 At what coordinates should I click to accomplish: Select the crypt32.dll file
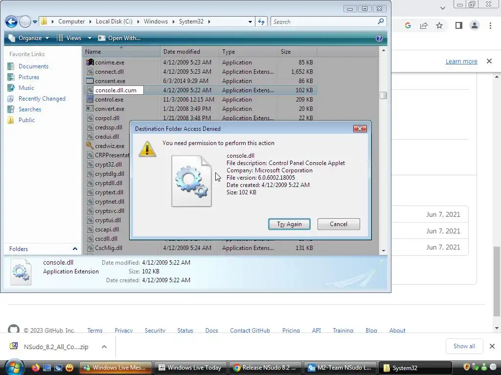click(108, 165)
